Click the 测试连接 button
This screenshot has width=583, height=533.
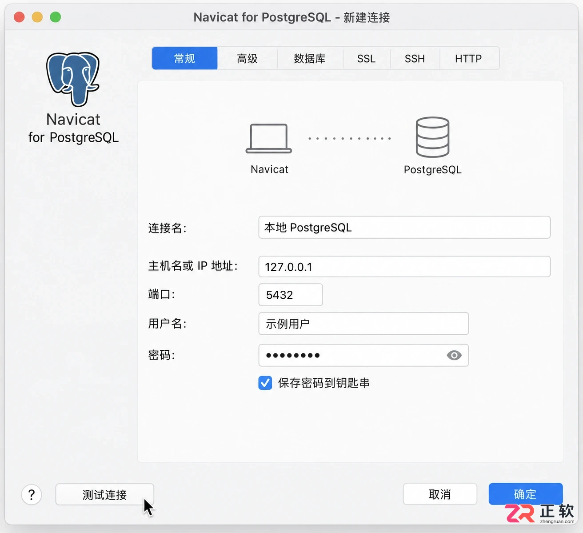tap(105, 494)
